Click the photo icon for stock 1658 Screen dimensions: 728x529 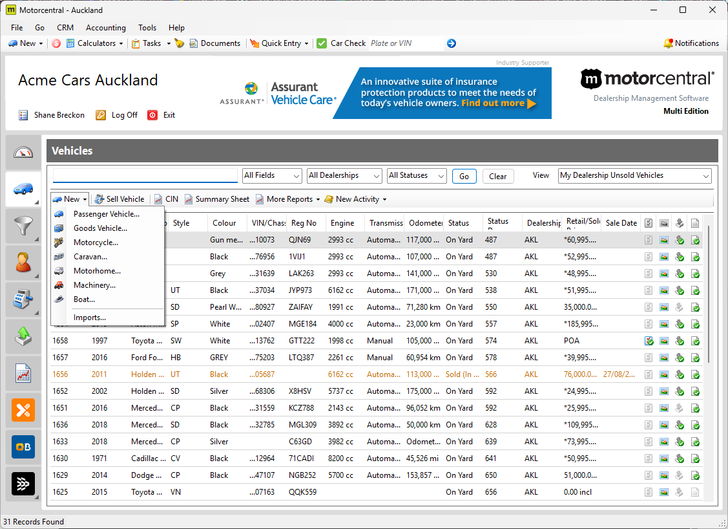[665, 341]
